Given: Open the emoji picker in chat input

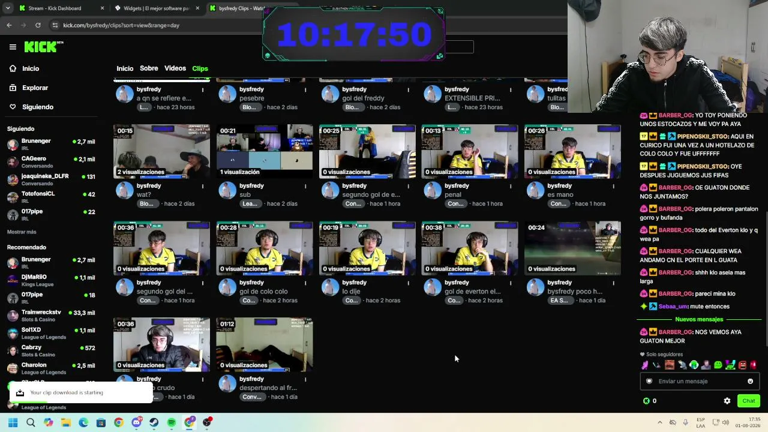Looking at the screenshot, I should click(x=750, y=381).
